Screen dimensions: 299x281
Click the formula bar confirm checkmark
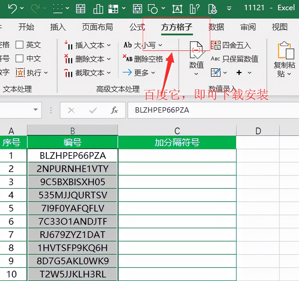point(93,110)
